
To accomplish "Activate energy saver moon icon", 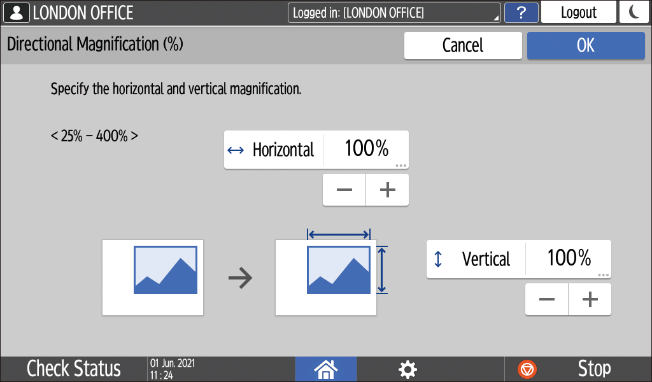I will coord(634,13).
